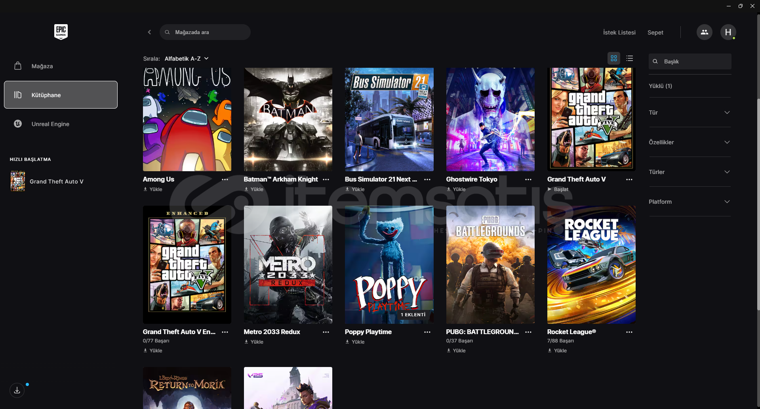
Task: Filter by Yüklü (1)
Action: (x=660, y=86)
